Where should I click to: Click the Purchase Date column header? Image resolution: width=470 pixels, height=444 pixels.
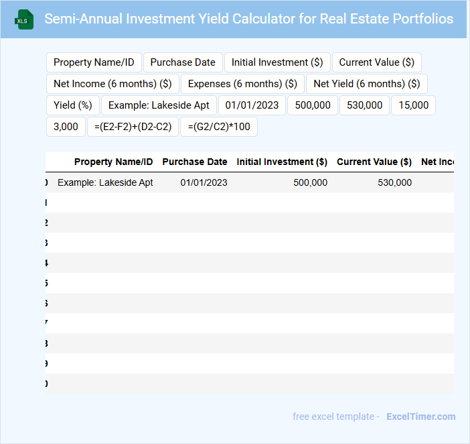click(x=194, y=162)
